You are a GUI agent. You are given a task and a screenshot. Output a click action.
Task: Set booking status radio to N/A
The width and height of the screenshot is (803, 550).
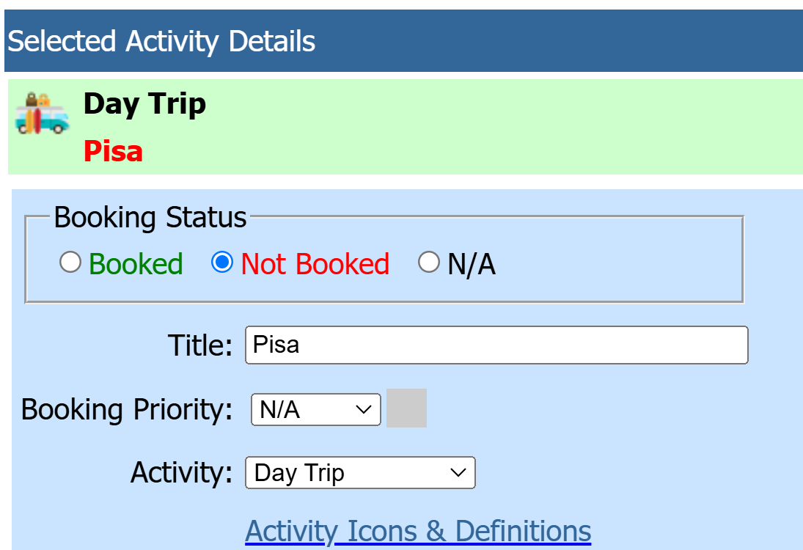pyautogui.click(x=429, y=262)
